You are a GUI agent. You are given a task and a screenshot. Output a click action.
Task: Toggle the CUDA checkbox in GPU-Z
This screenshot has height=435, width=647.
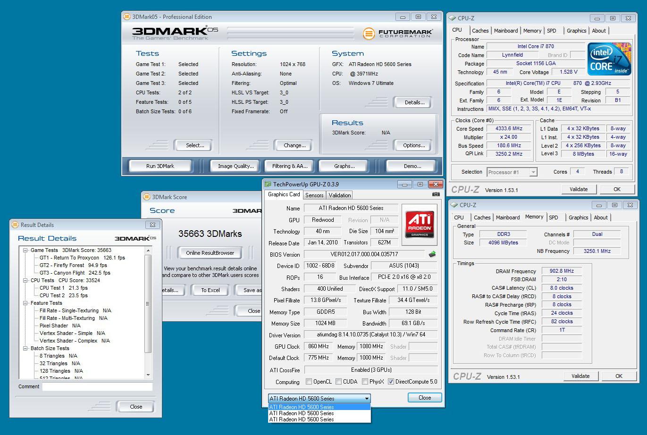[x=338, y=382]
